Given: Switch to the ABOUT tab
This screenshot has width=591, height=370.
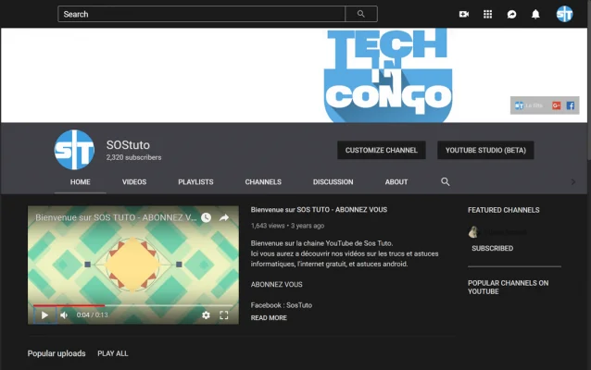Looking at the screenshot, I should pos(396,182).
